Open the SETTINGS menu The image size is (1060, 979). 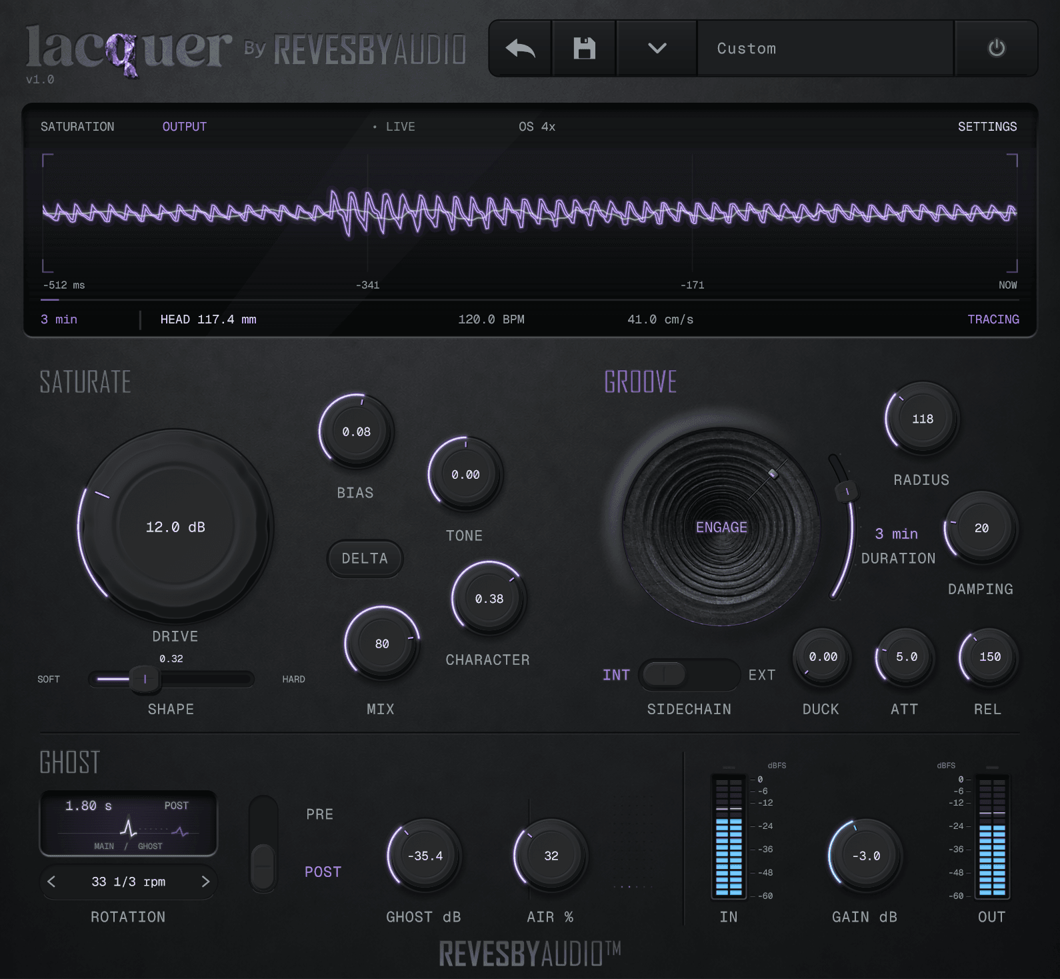pyautogui.click(x=987, y=127)
